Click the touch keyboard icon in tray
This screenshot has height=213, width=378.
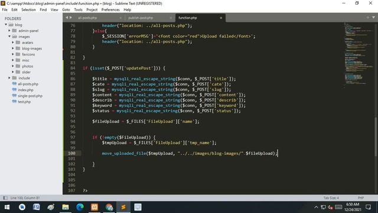coord(338,207)
